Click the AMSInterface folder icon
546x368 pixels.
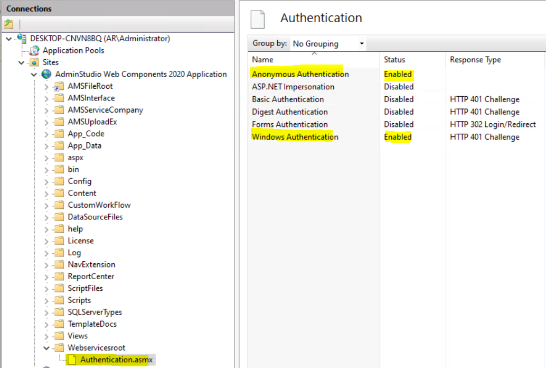coord(60,98)
